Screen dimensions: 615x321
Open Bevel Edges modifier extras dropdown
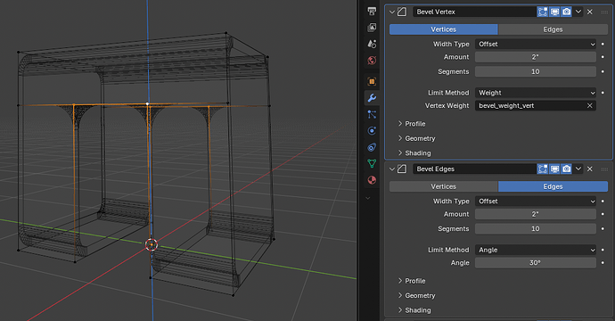coord(578,169)
